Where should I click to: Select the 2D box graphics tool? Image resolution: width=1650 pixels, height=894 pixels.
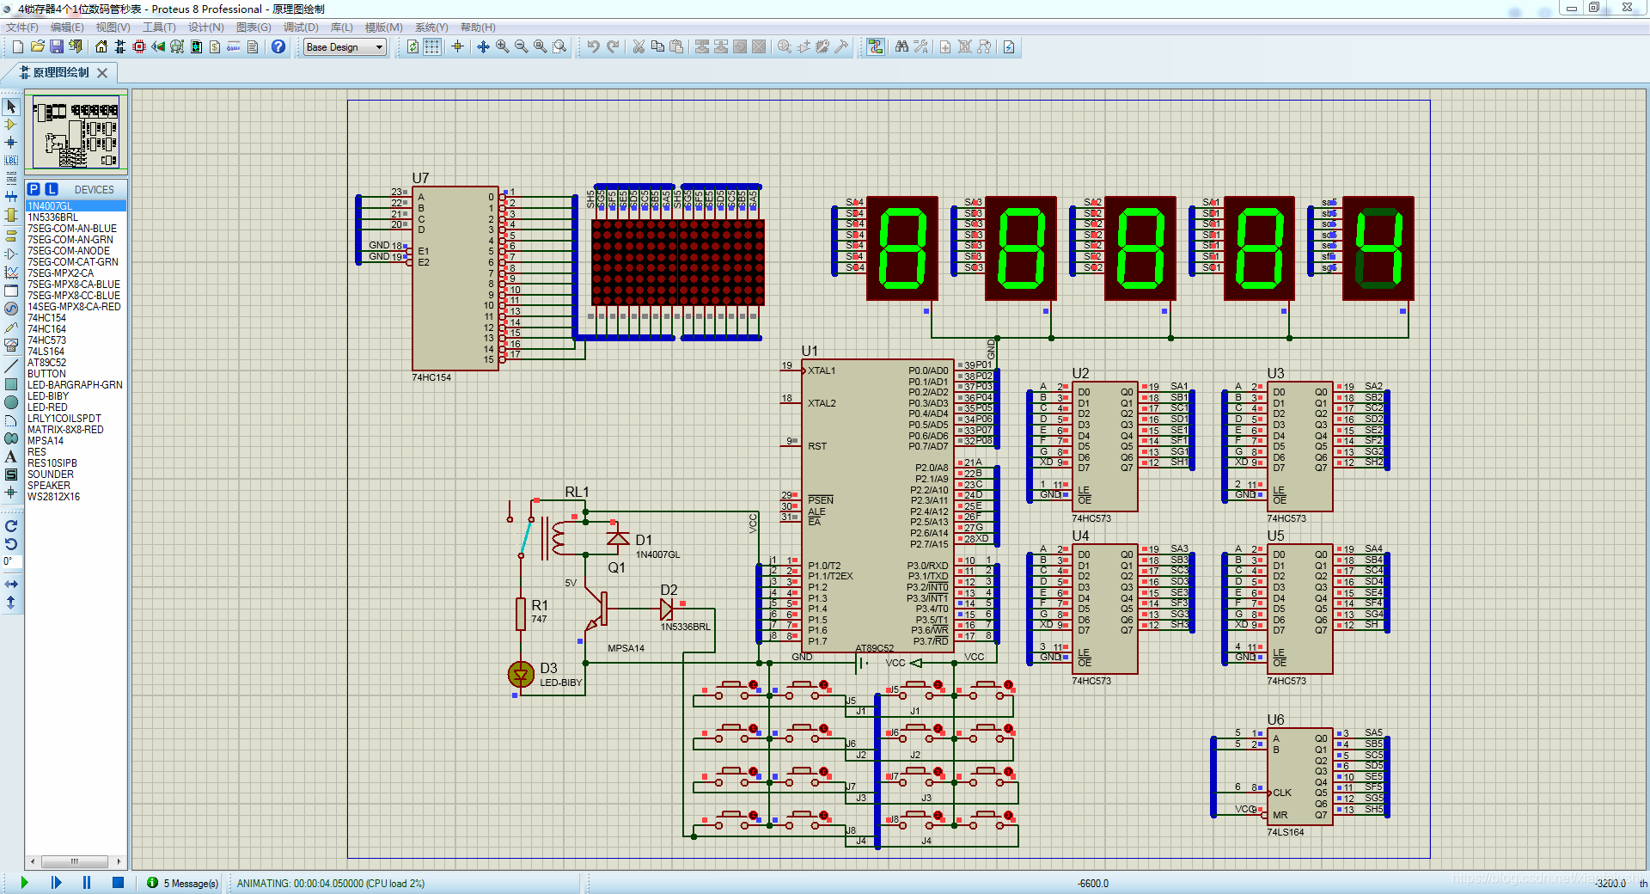[x=11, y=384]
